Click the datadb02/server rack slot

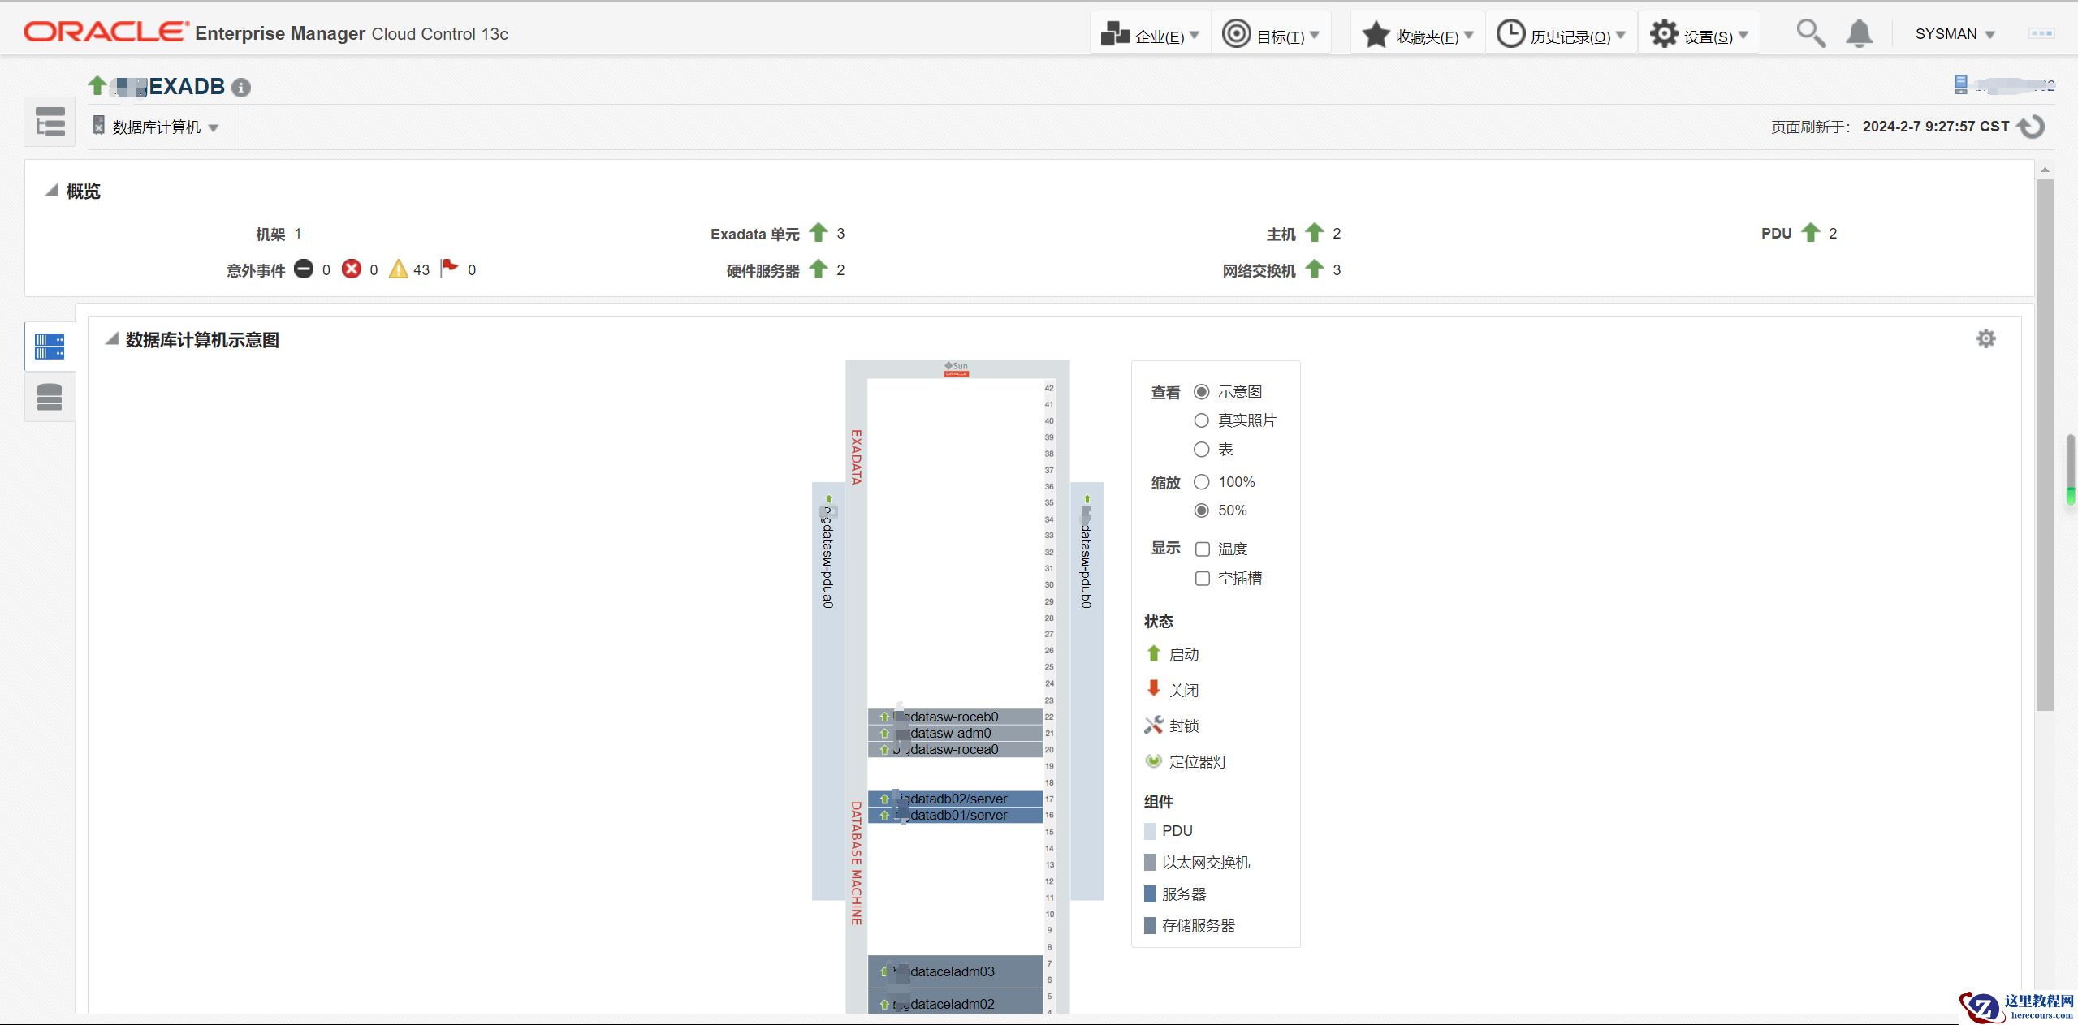pos(955,799)
